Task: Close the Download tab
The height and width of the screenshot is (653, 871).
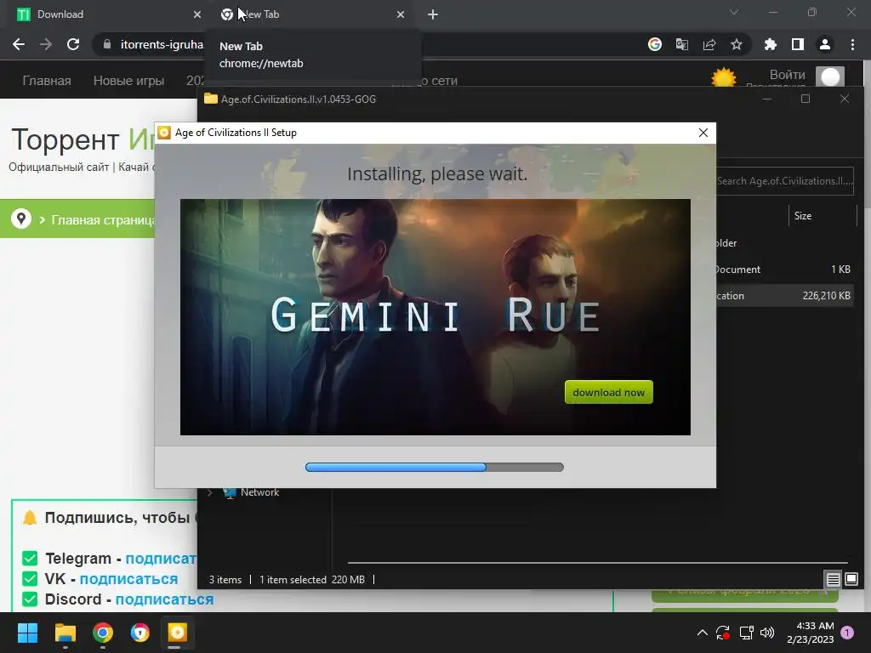Action: pyautogui.click(x=197, y=14)
